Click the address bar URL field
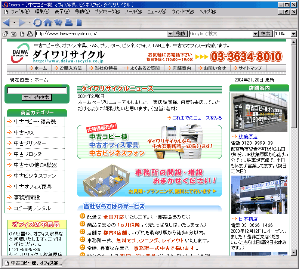 point(102,34)
